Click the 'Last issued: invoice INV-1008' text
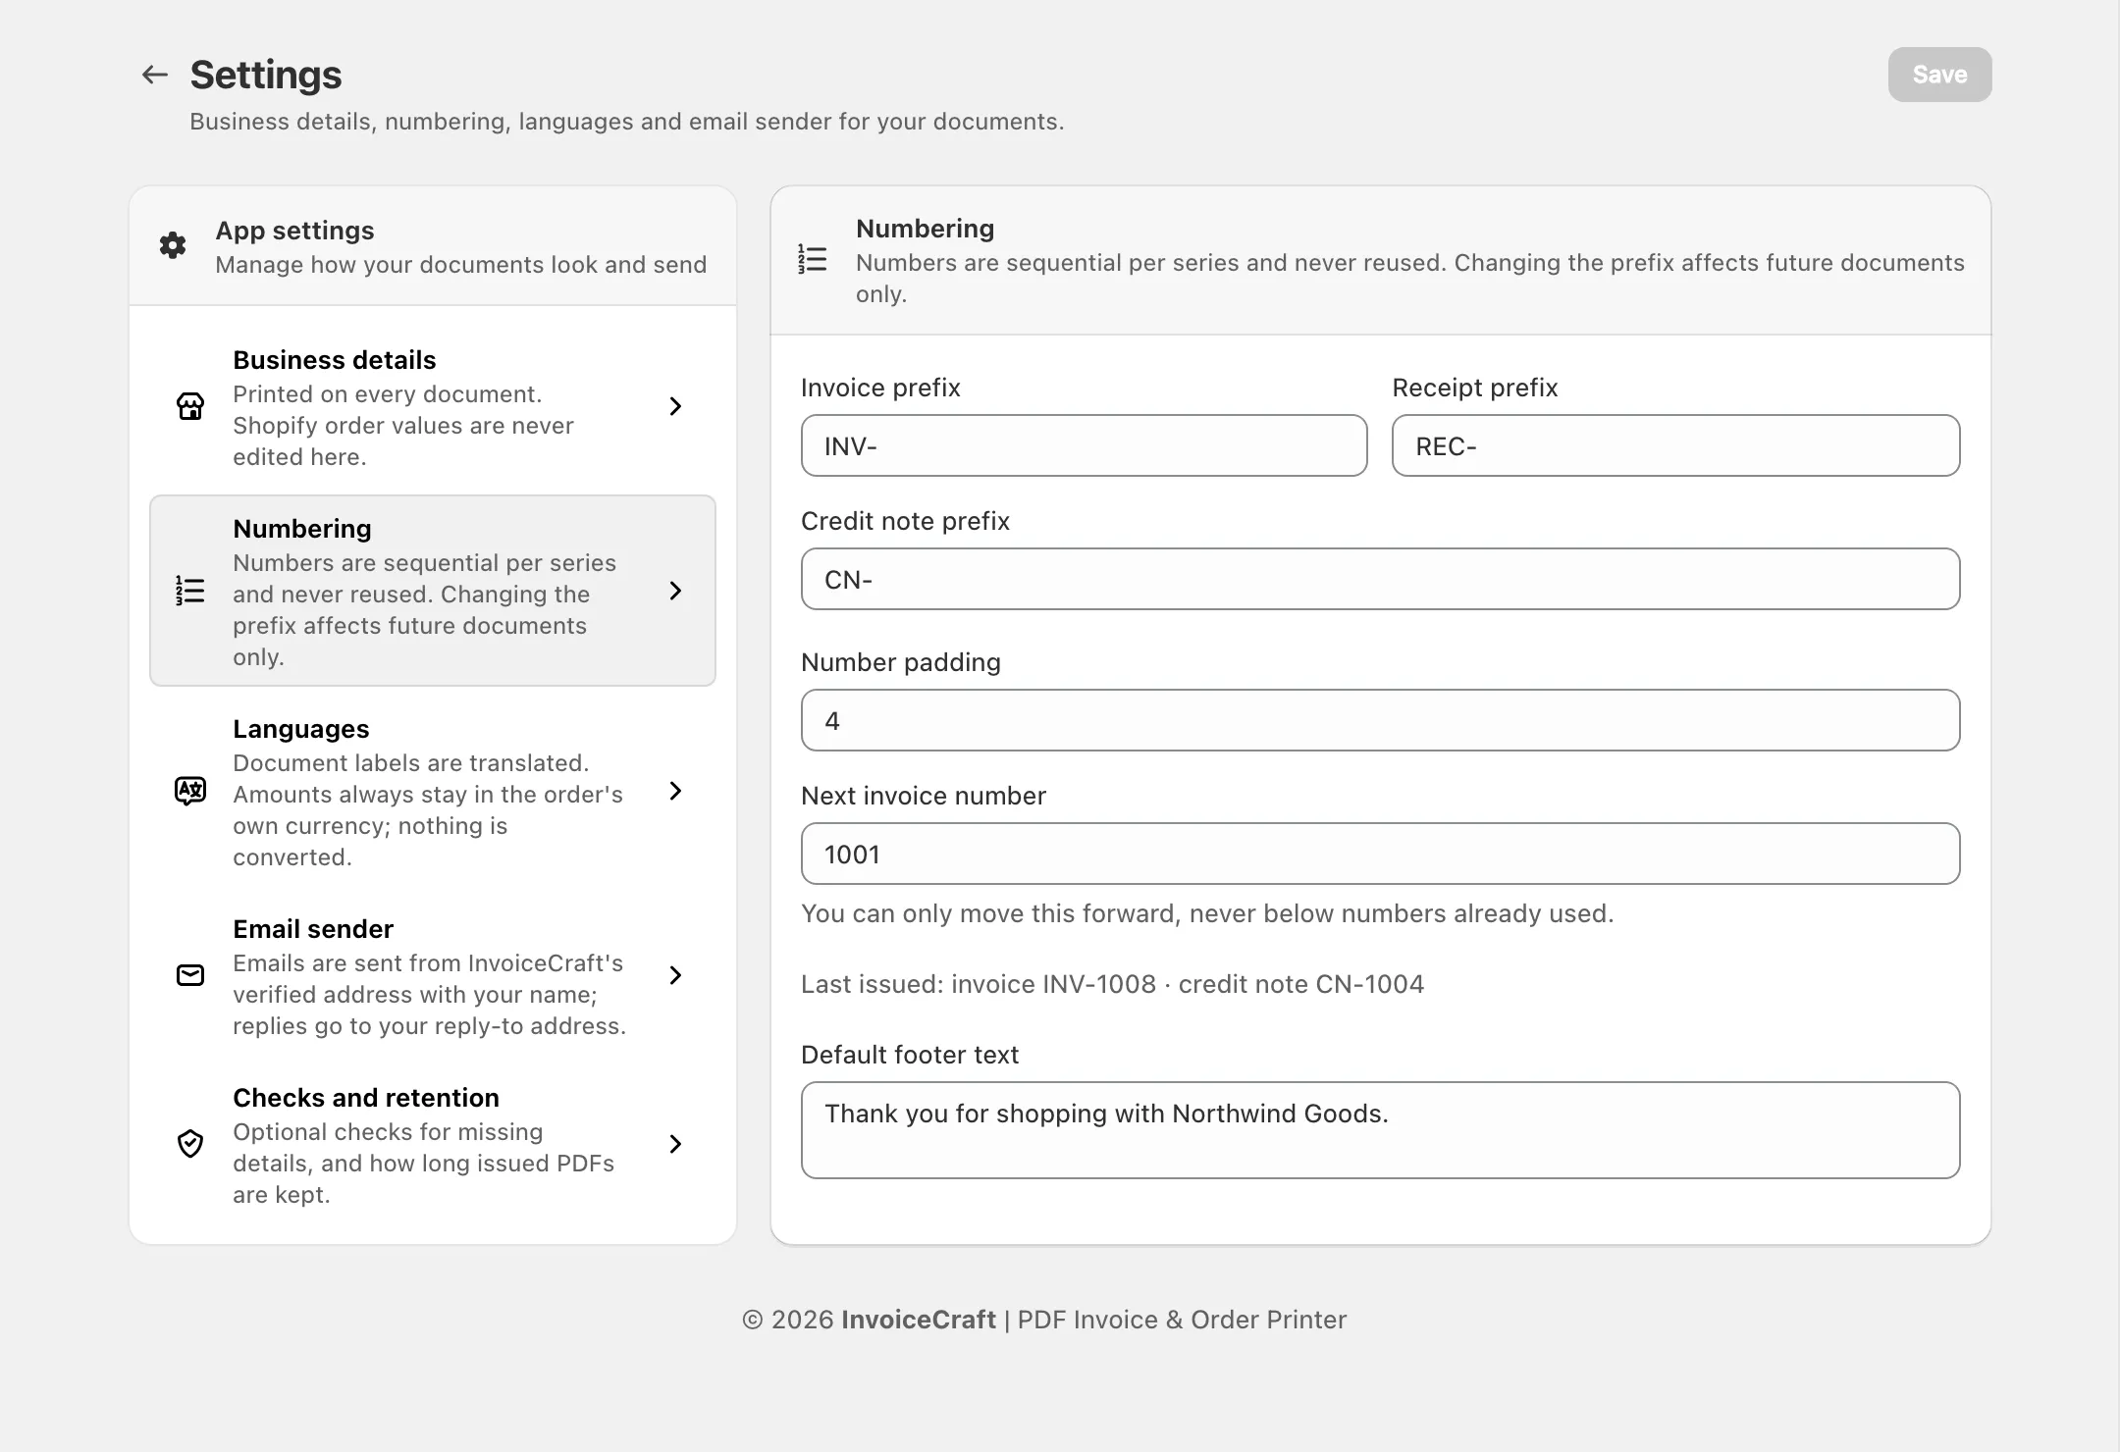2120x1452 pixels. 979,984
